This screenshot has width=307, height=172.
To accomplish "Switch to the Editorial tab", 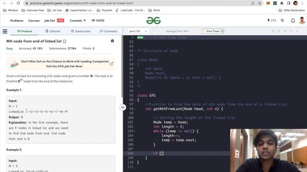I will click(x=53, y=31).
